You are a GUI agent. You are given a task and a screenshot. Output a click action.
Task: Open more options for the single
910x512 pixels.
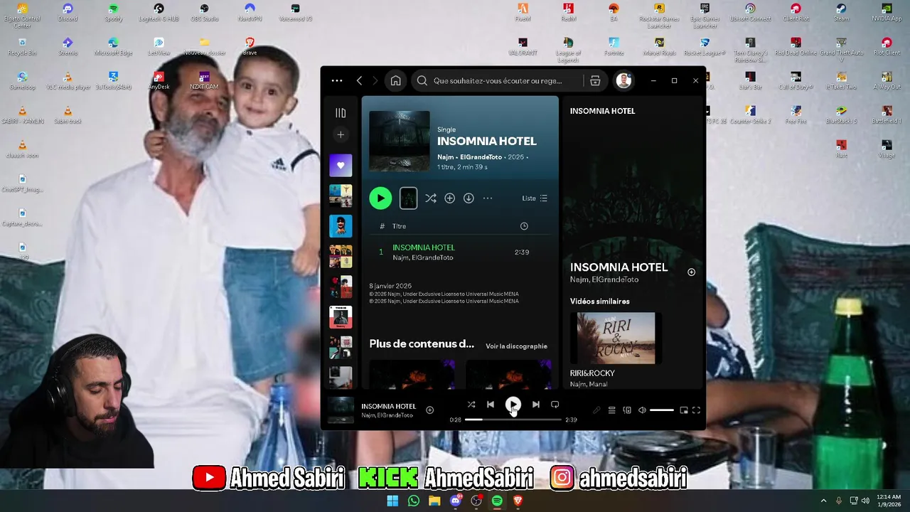(488, 198)
